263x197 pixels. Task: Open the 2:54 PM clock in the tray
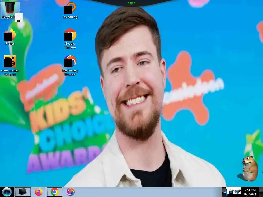250,190
